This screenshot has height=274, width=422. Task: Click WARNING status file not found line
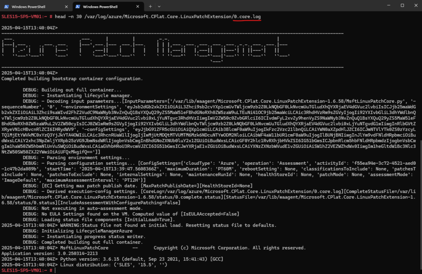coord(139,225)
